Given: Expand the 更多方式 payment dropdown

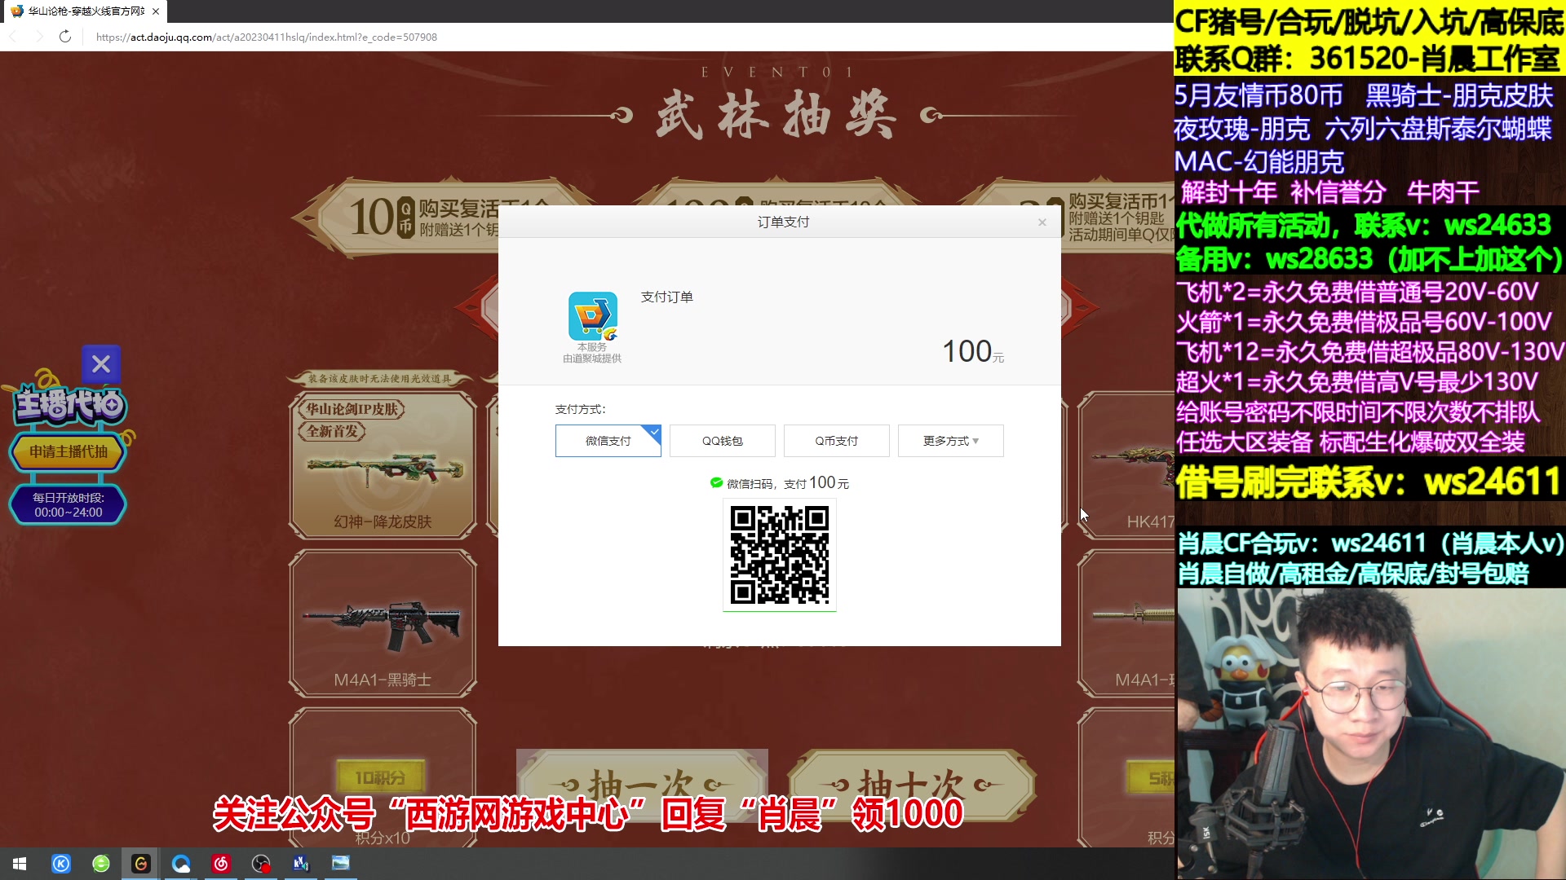Looking at the screenshot, I should pos(950,441).
